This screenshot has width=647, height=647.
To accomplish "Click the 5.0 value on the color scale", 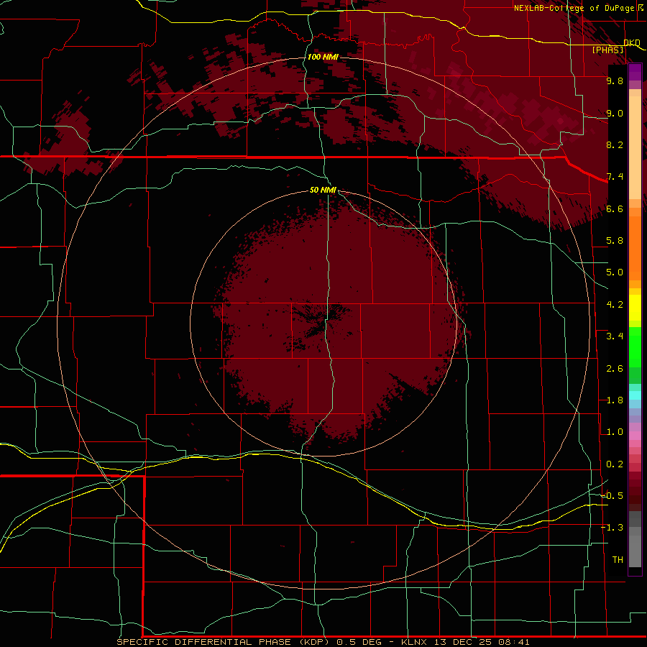I will 615,272.
